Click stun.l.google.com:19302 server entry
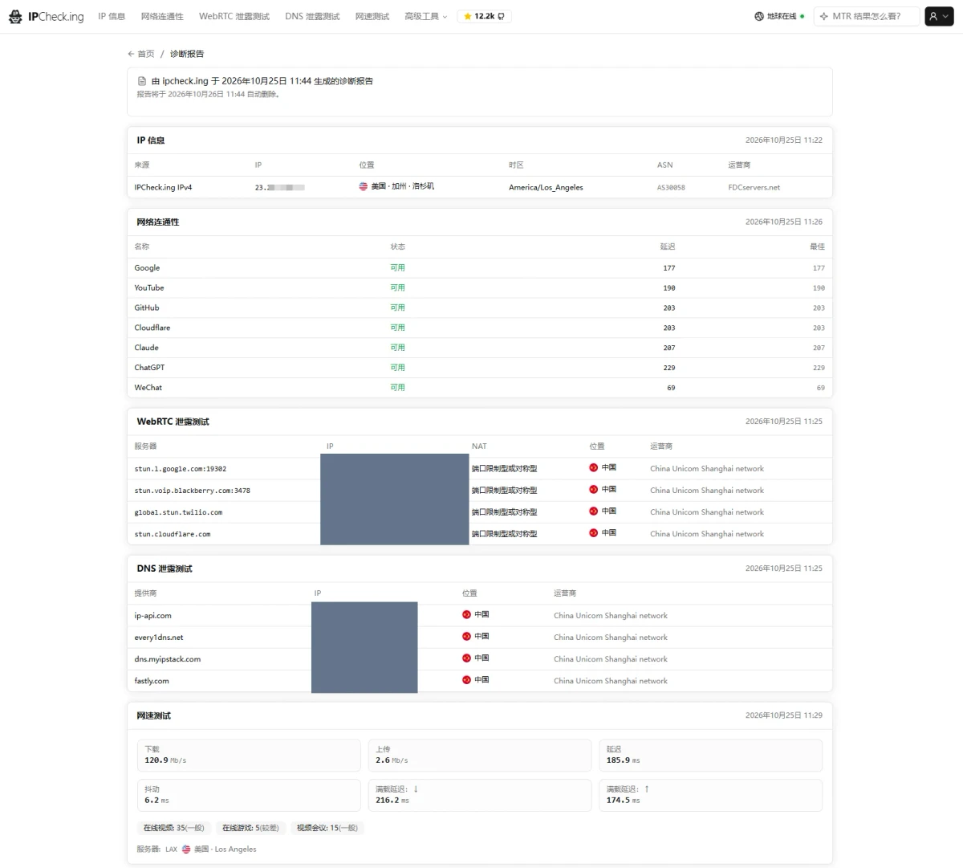The width and height of the screenshot is (963, 868). click(x=181, y=469)
